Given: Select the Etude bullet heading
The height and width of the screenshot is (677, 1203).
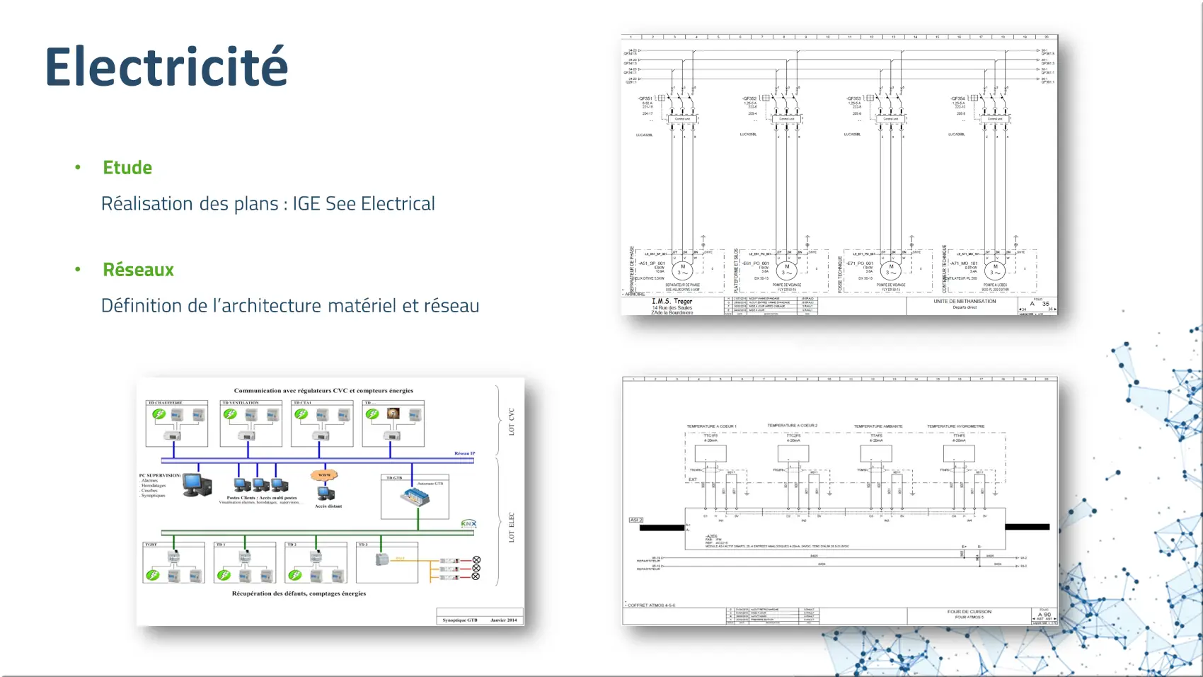Looking at the screenshot, I should point(127,168).
